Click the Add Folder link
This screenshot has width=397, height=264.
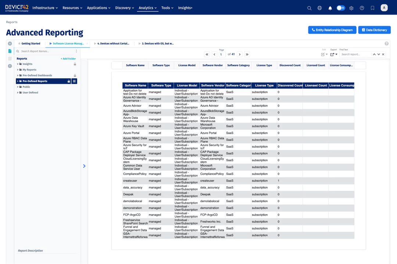68,59
